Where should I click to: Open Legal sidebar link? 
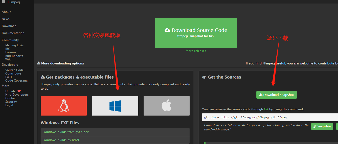(9, 105)
